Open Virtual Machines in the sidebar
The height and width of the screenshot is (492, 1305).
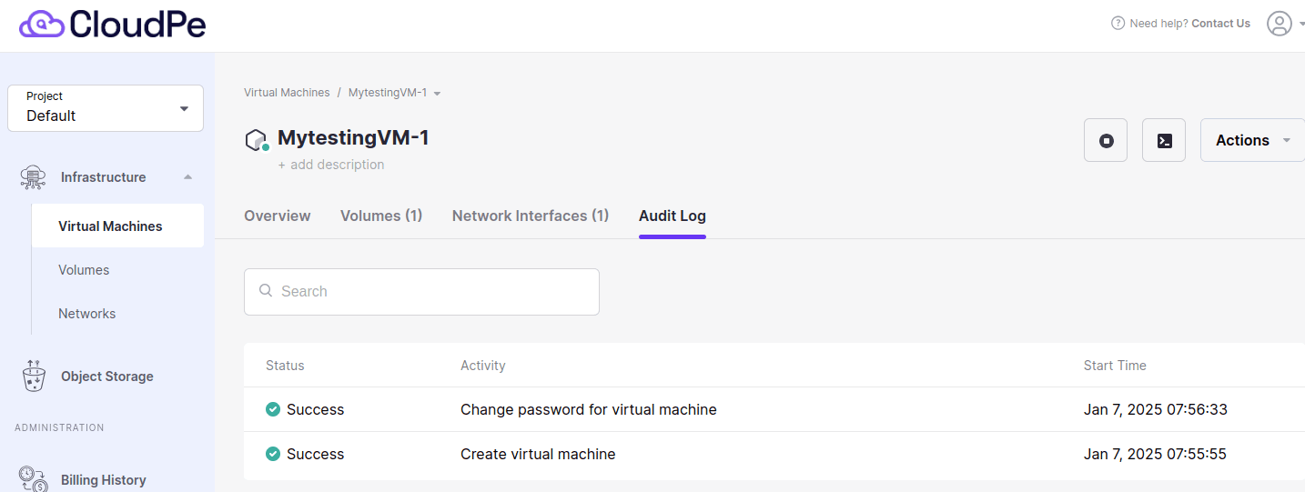point(117,226)
